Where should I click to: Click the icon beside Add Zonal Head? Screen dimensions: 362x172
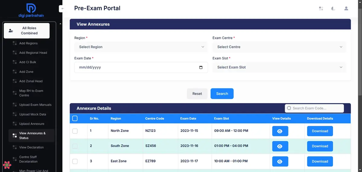coord(14,81)
